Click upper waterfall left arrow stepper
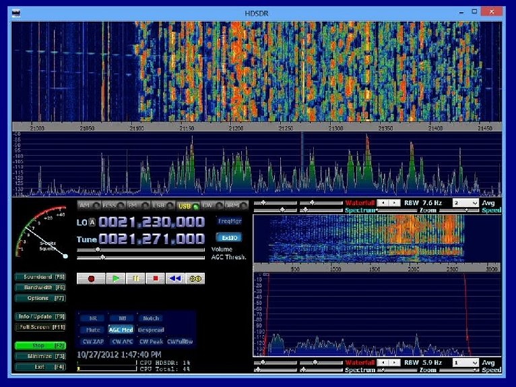This screenshot has width=516, height=387. pyautogui.click(x=383, y=203)
